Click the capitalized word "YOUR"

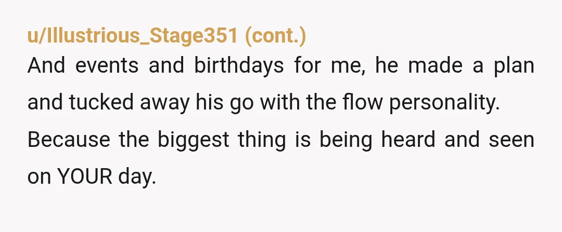coord(85,176)
